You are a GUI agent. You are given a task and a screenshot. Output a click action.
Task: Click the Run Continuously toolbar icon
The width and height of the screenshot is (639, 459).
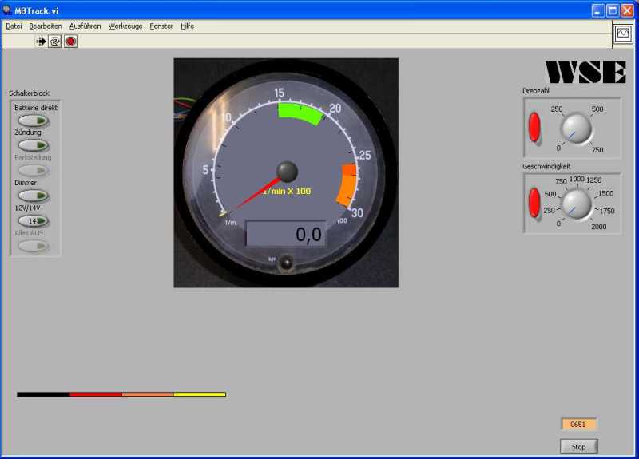[55, 42]
